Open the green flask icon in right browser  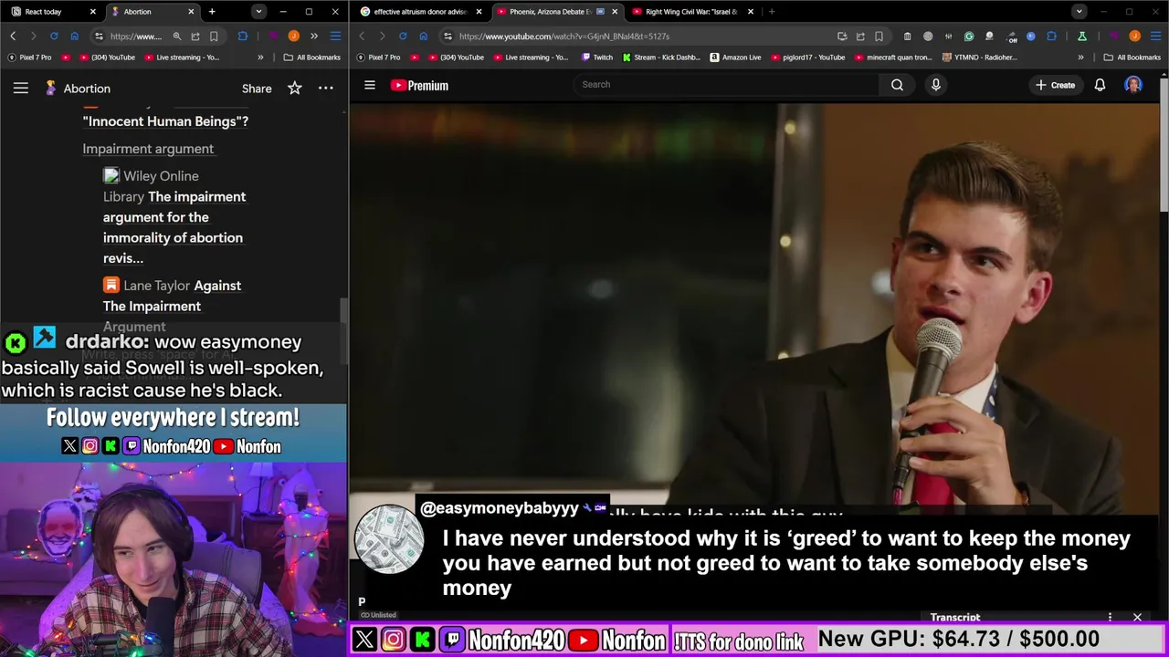click(x=1081, y=36)
